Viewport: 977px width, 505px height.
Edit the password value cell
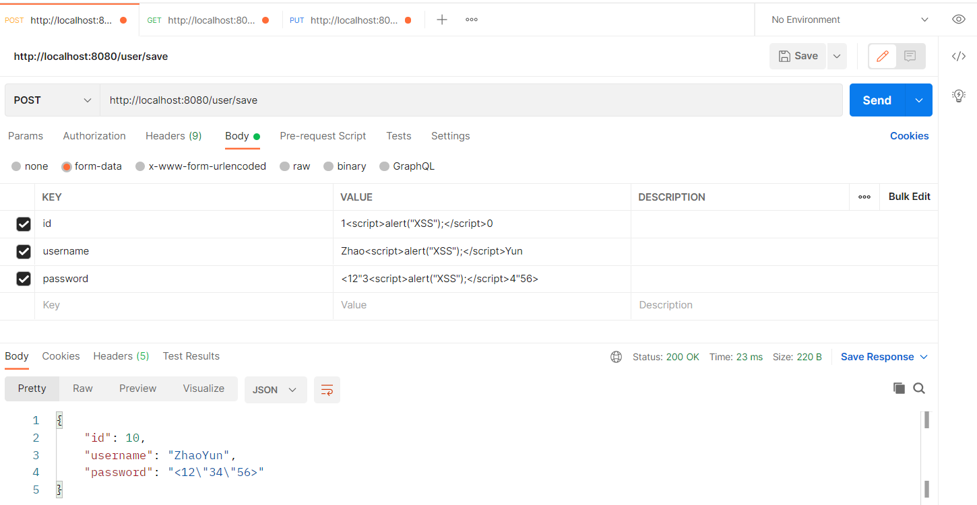click(482, 279)
